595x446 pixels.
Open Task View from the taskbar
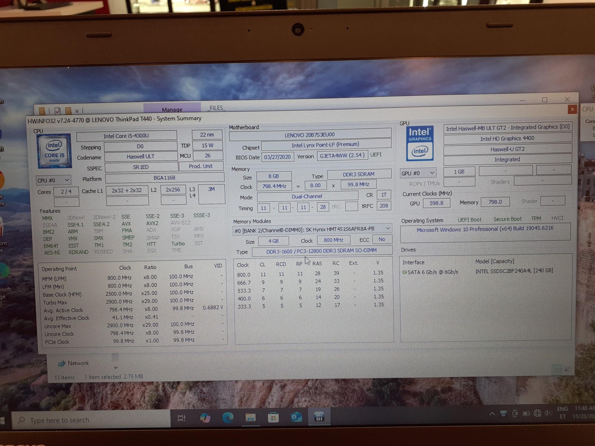tap(181, 418)
